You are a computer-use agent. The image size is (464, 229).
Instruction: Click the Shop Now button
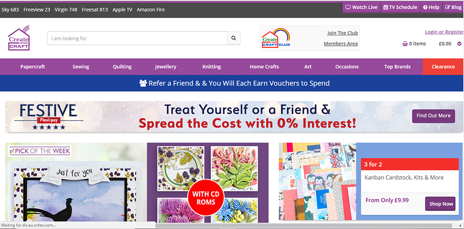click(x=440, y=204)
